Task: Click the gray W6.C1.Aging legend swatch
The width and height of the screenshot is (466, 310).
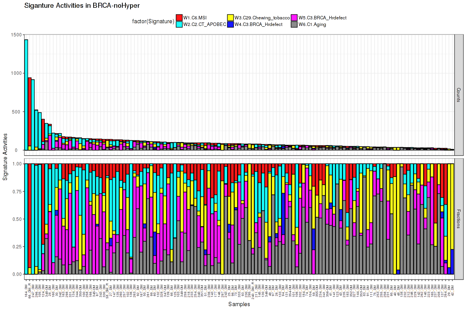Action: click(294, 24)
